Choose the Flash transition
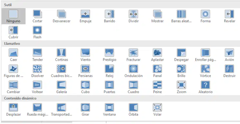240x124 pixels. coord(37,32)
